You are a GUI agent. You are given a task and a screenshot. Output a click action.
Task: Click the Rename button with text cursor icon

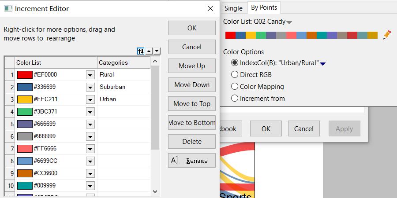tap(191, 161)
